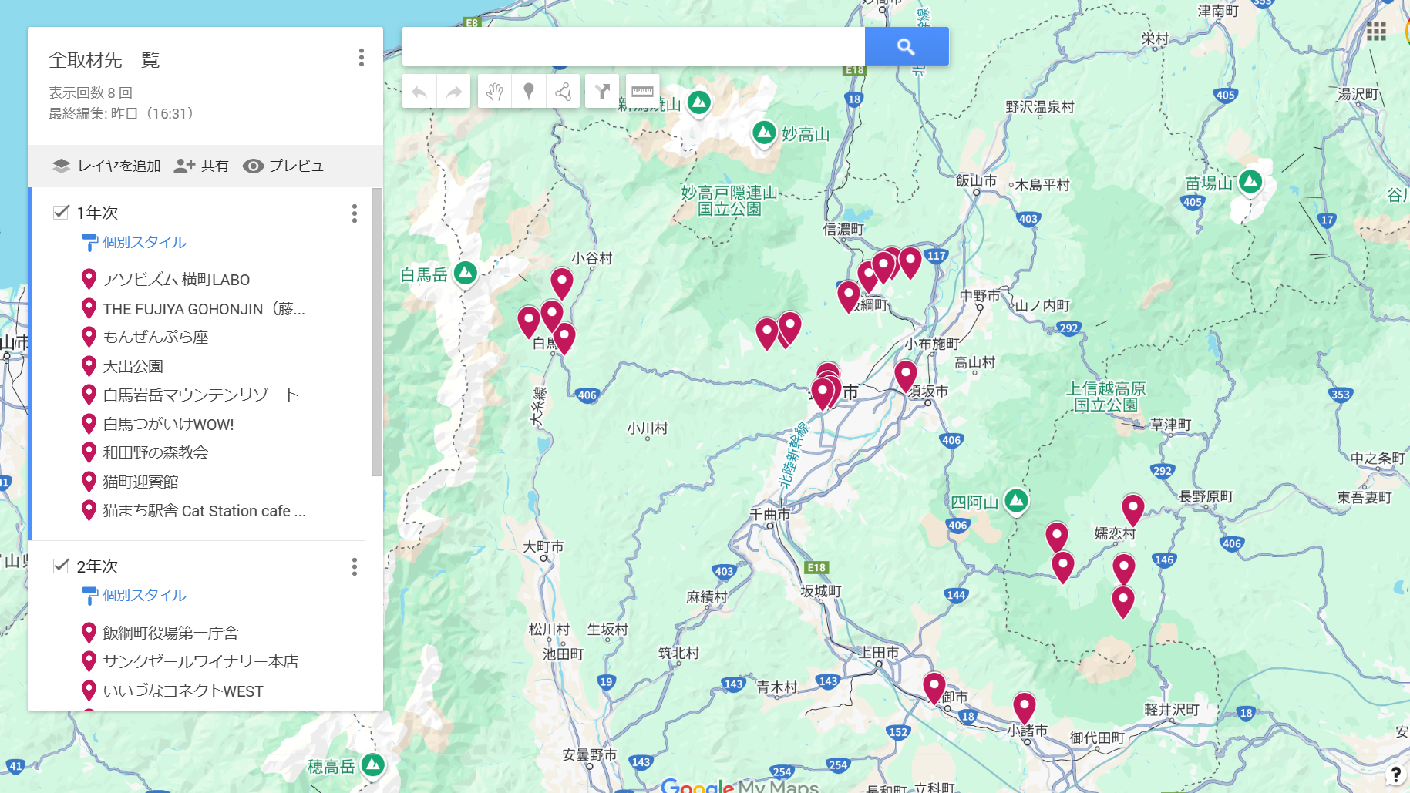Select the draw line tool
This screenshot has height=793, width=1410.
(x=563, y=92)
